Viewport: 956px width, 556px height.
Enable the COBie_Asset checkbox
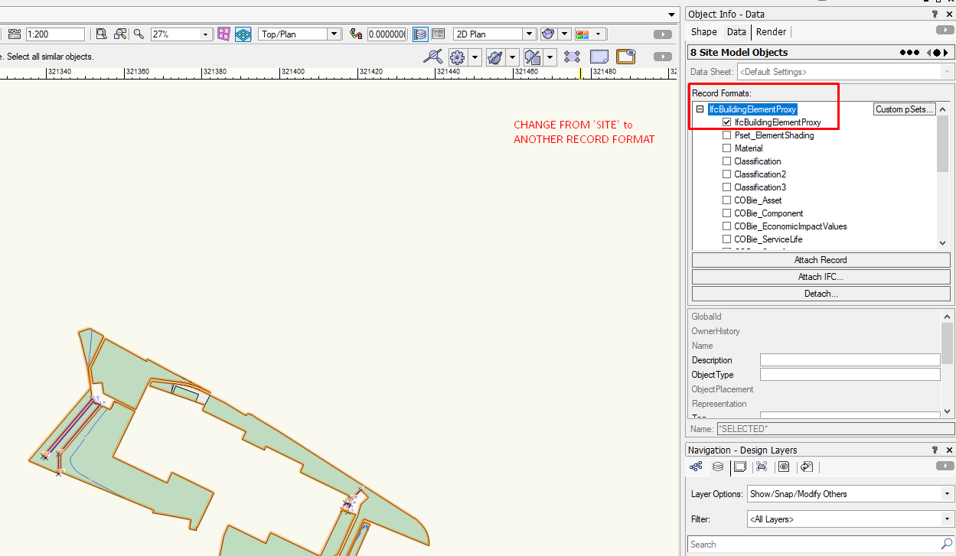(x=726, y=200)
